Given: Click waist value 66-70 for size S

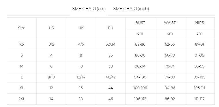Looking at the screenshot, I should point(170,55).
